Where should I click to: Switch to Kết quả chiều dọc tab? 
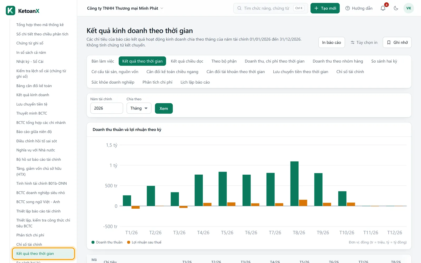(187, 61)
